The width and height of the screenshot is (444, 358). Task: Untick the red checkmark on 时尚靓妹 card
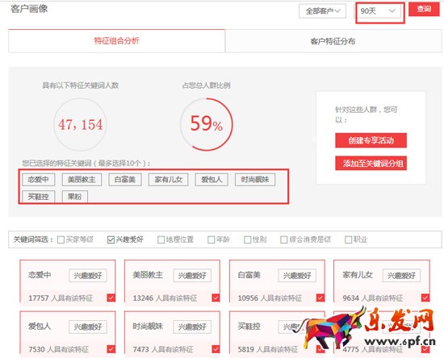216,349
